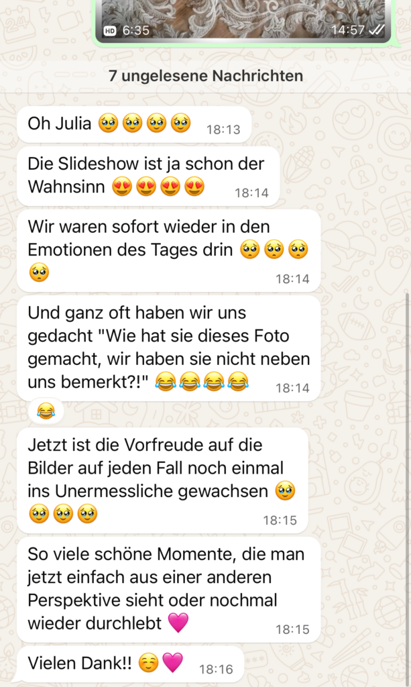Tap the pink heart after 'durchlebt'
The image size is (411, 687).
(178, 623)
